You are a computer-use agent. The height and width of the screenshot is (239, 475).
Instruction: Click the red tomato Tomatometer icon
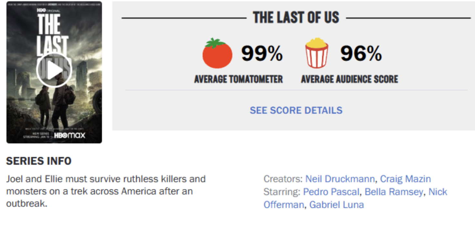217,54
